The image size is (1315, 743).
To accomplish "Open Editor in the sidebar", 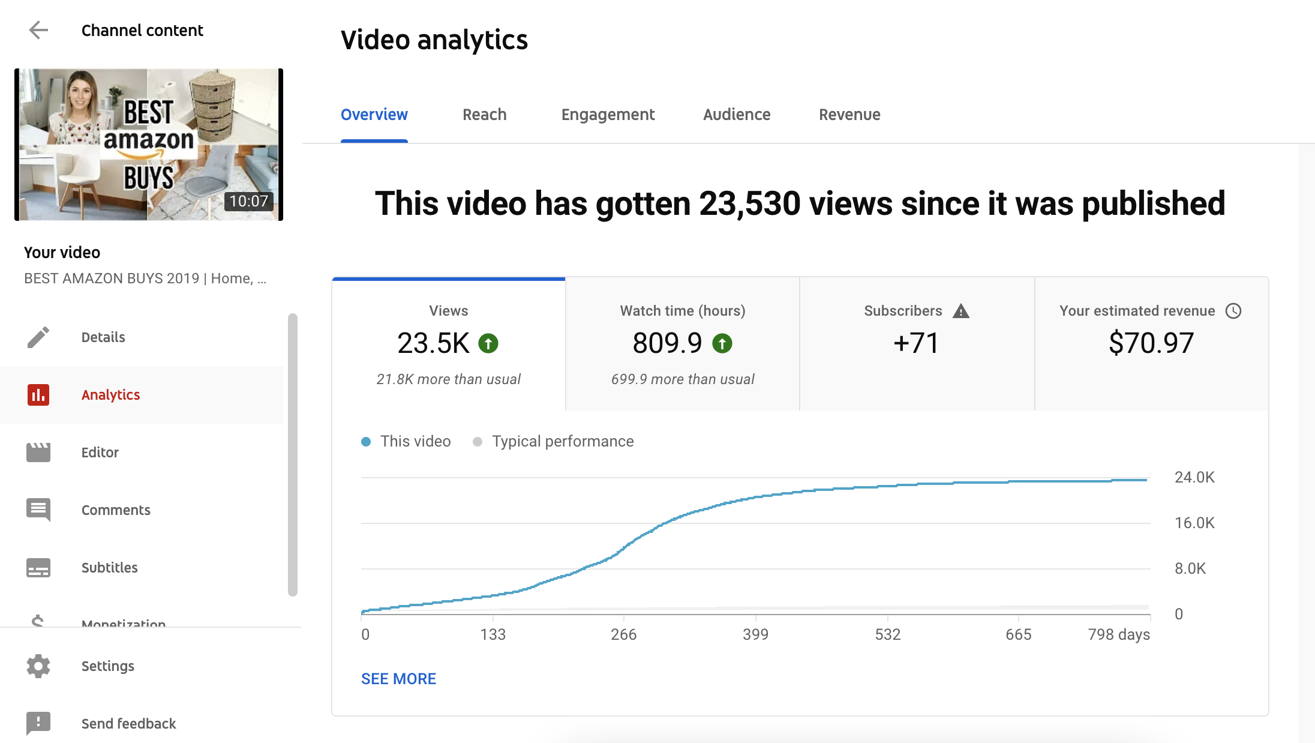I will click(x=142, y=453).
